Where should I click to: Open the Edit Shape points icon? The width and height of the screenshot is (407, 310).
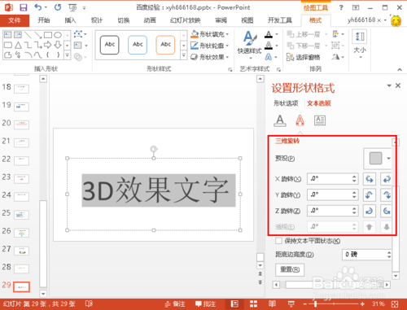tap(78, 34)
